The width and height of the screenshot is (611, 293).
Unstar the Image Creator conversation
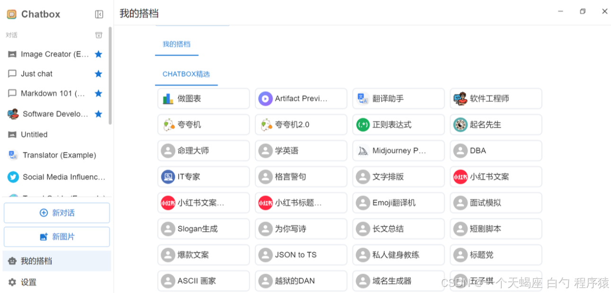99,54
